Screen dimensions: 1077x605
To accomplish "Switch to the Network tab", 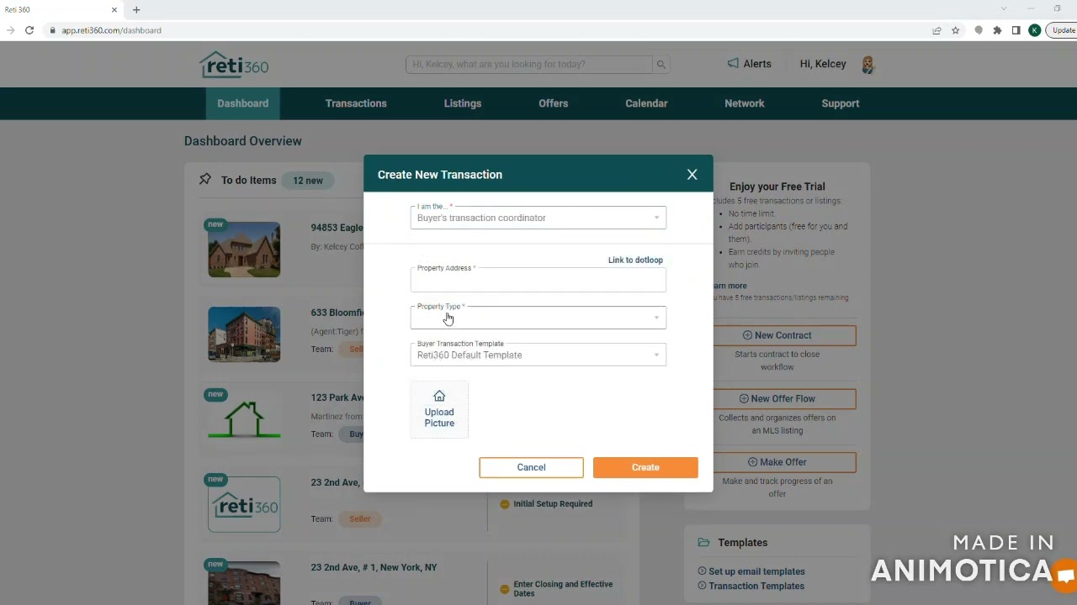I will pyautogui.click(x=745, y=103).
